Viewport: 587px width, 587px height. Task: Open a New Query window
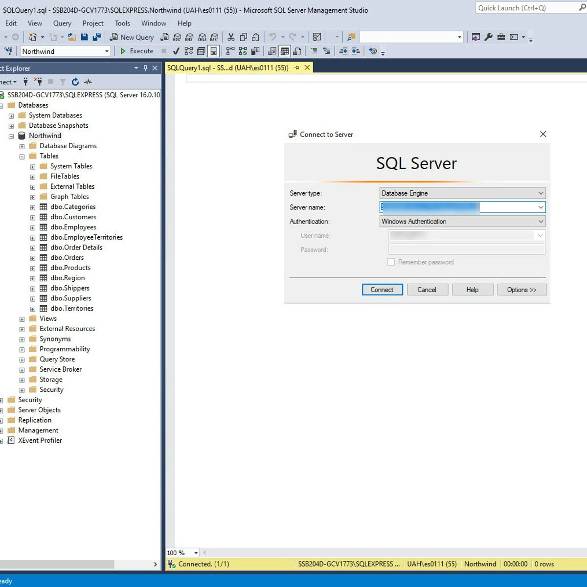click(x=132, y=37)
